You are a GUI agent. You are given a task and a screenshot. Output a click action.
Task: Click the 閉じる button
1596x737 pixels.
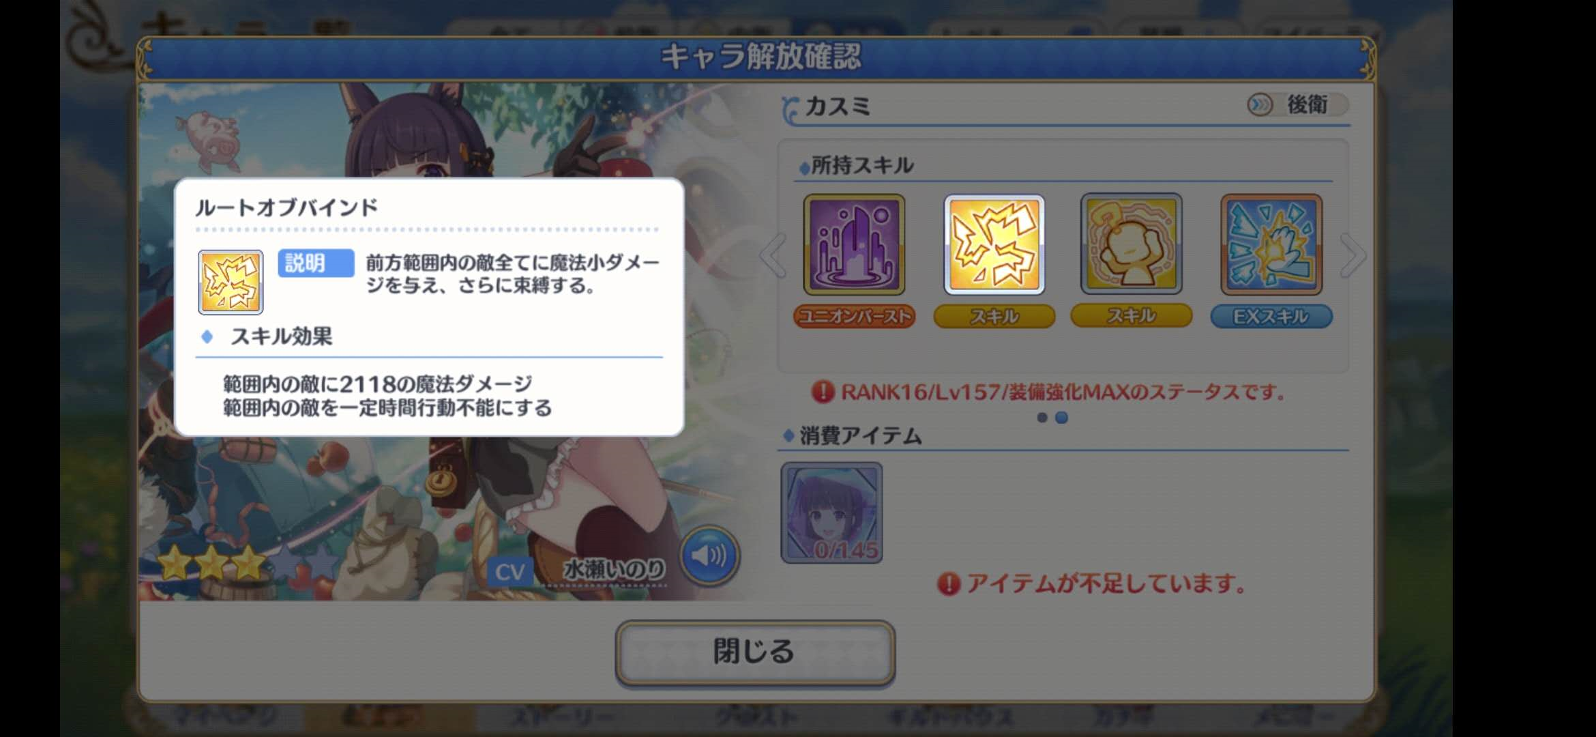[755, 652]
